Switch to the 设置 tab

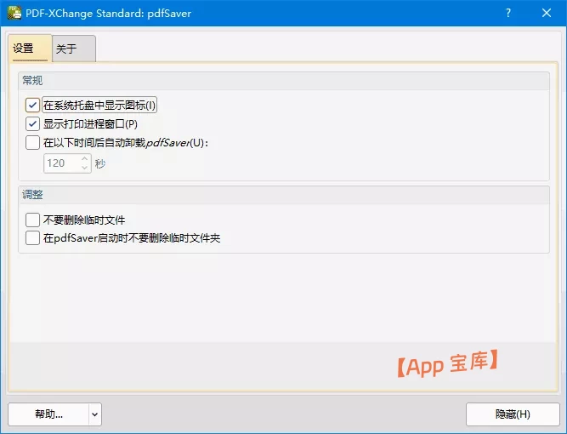pyautogui.click(x=30, y=49)
